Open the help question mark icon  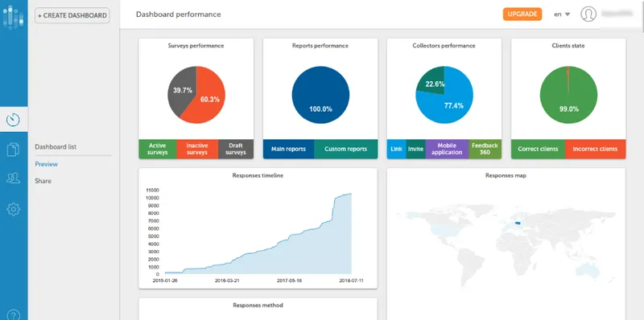click(13, 315)
